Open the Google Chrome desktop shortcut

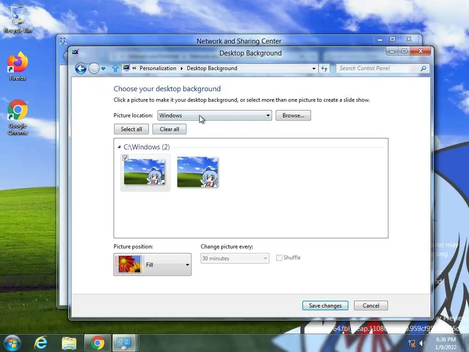coord(18,117)
